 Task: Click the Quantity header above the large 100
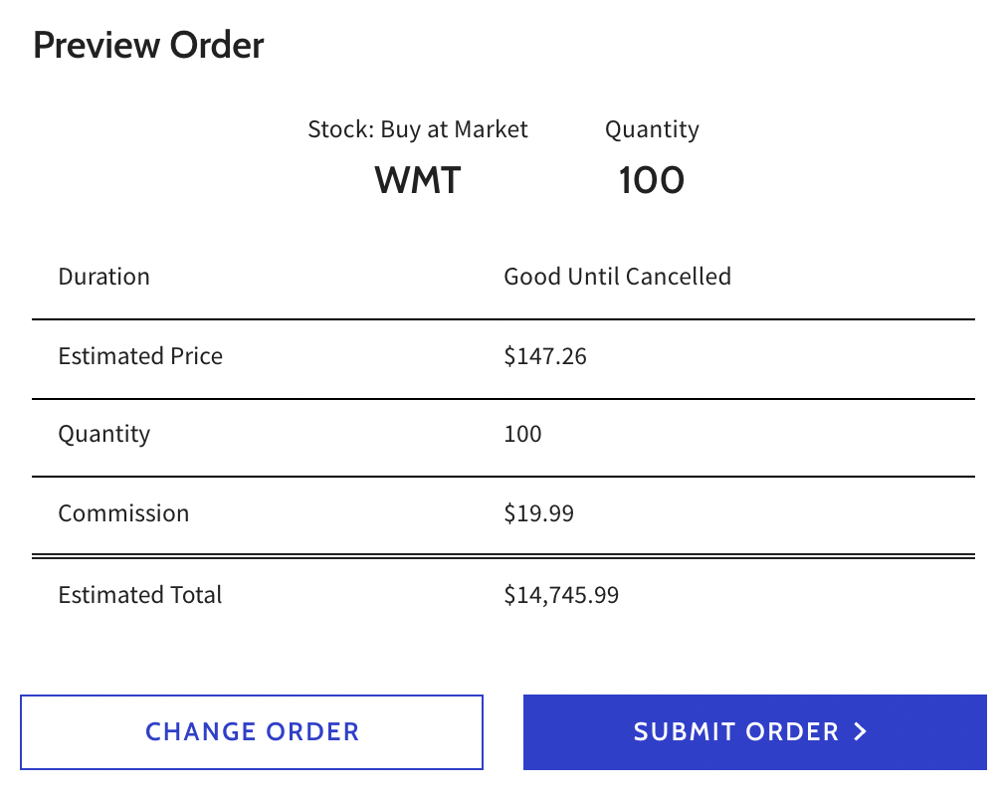[652, 129]
